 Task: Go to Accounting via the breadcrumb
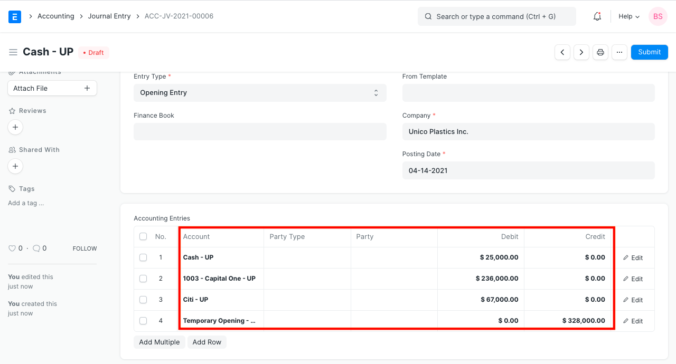click(55, 16)
